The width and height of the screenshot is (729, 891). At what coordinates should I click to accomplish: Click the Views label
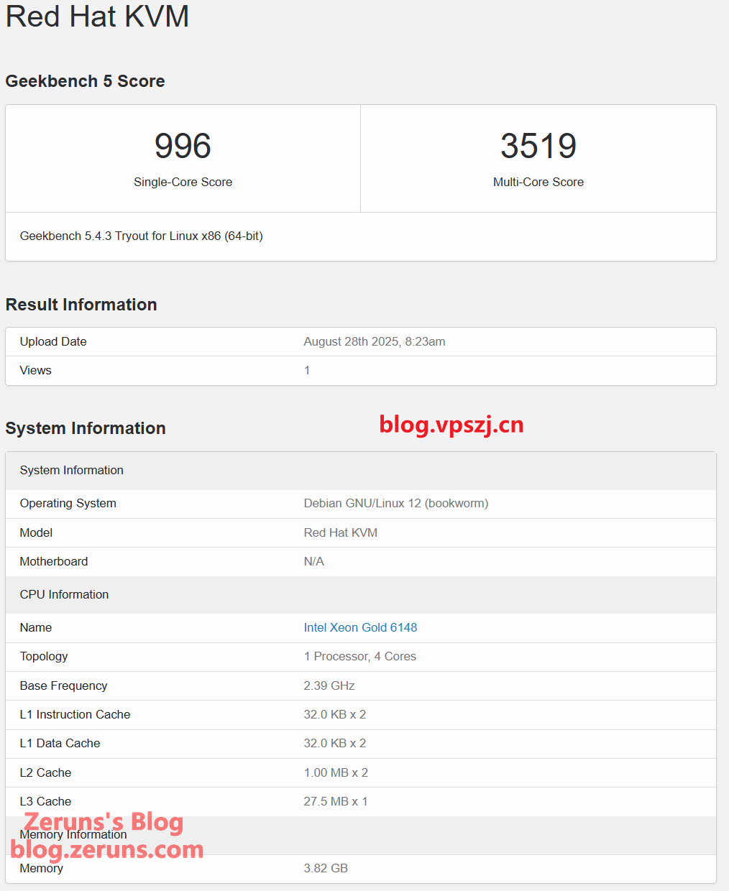(x=36, y=370)
